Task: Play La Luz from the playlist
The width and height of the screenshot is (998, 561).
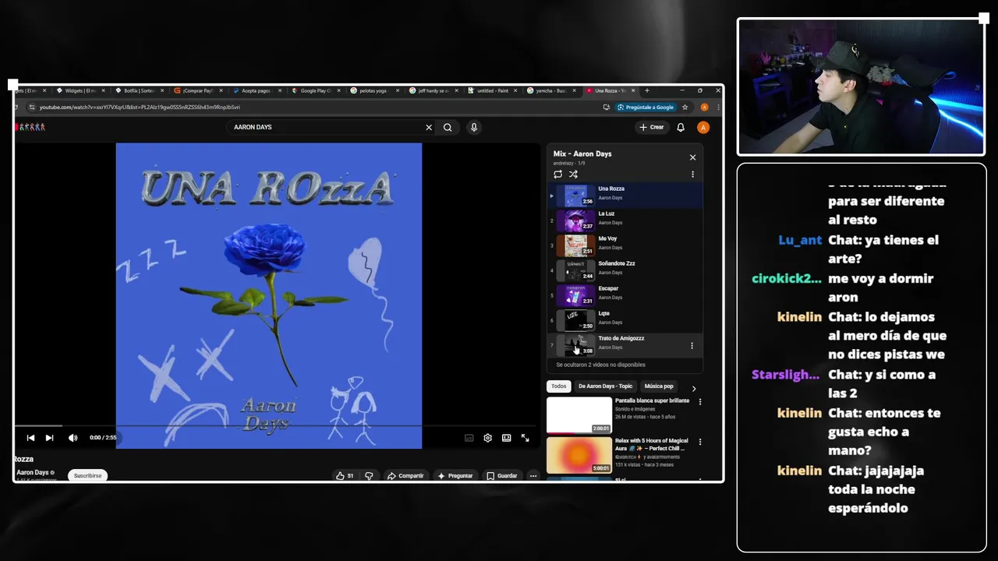Action: tap(625, 220)
